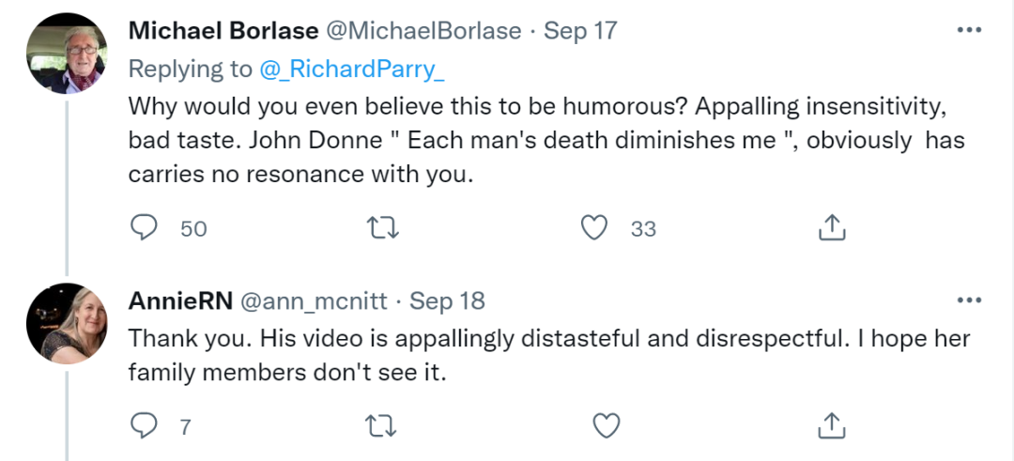Click the AnnieRN display name
Image resolution: width=1014 pixels, height=461 pixels.
[180, 300]
